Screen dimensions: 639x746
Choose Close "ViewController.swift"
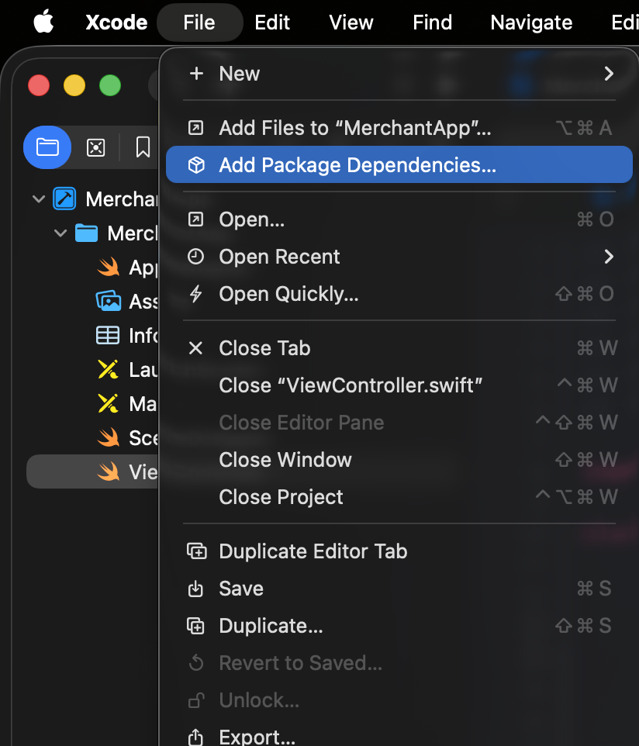click(399, 385)
